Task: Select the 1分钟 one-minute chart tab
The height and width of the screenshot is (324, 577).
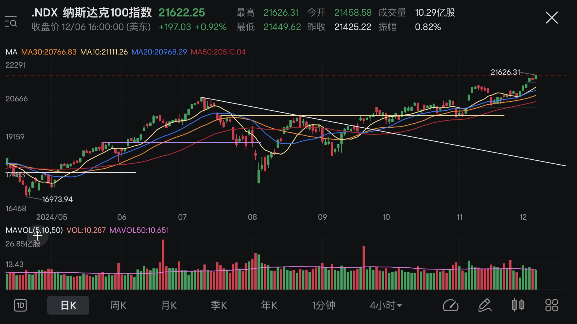Action: [x=324, y=305]
